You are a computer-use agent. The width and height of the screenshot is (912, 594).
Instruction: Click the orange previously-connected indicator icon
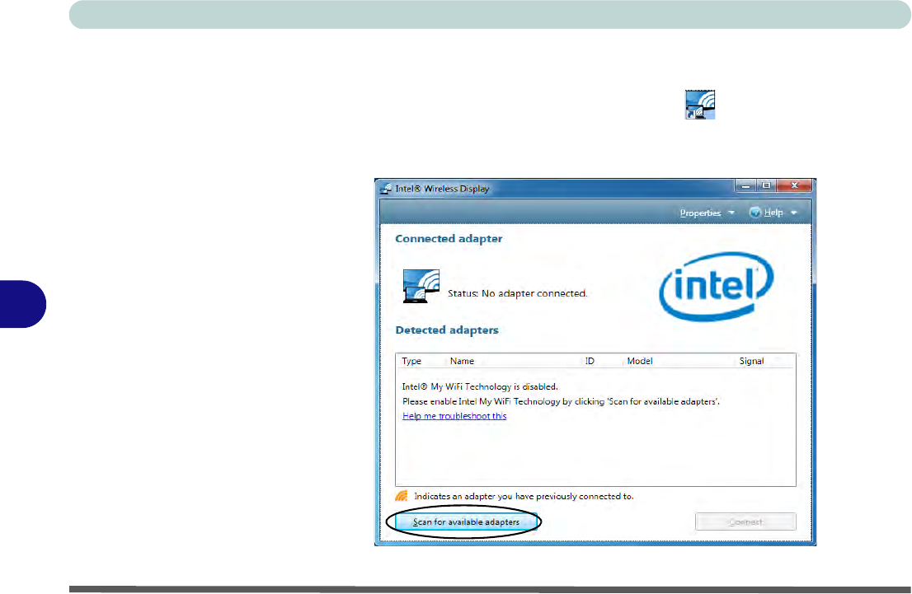pyautogui.click(x=402, y=497)
